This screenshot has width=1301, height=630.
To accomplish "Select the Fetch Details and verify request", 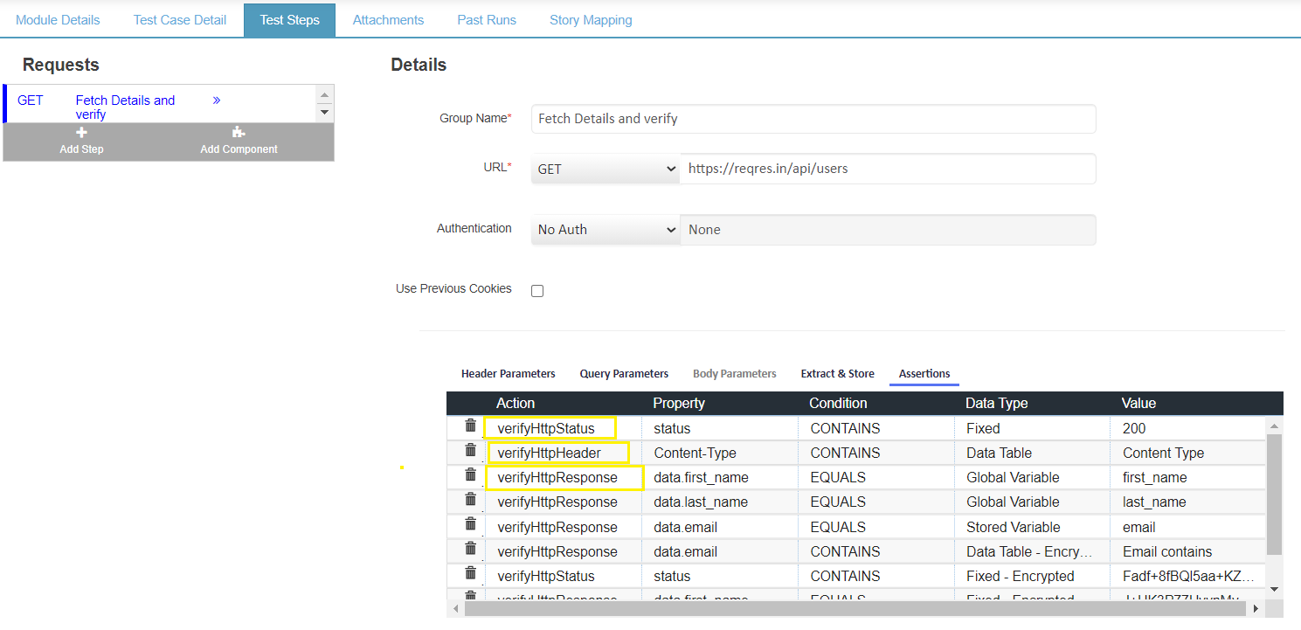I will [x=125, y=107].
